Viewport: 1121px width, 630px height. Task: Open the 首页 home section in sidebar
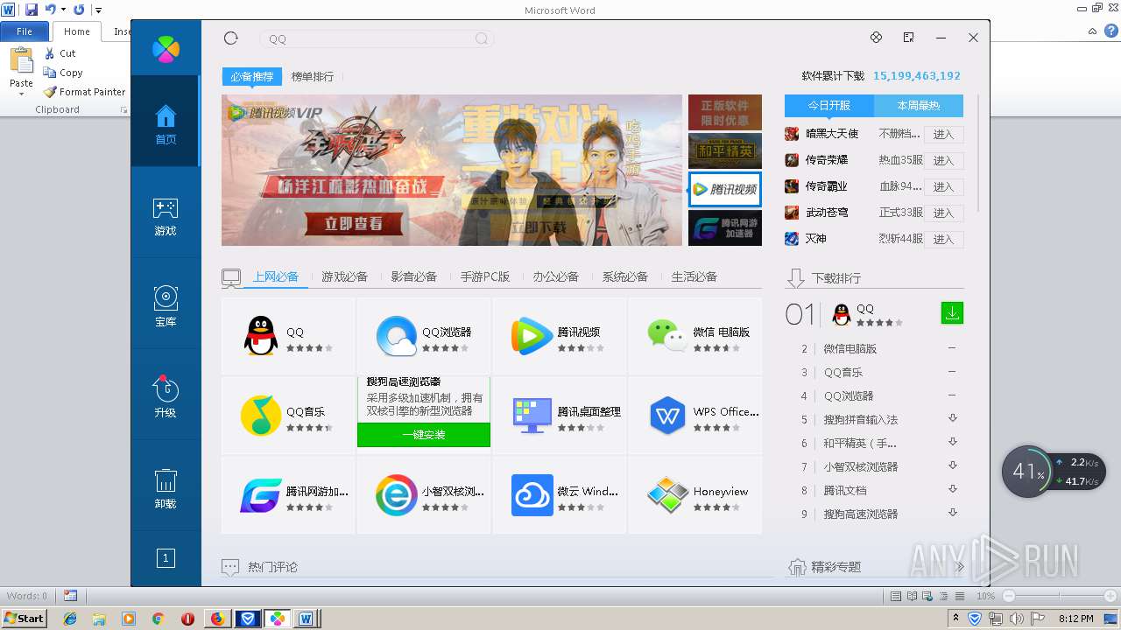click(x=166, y=122)
